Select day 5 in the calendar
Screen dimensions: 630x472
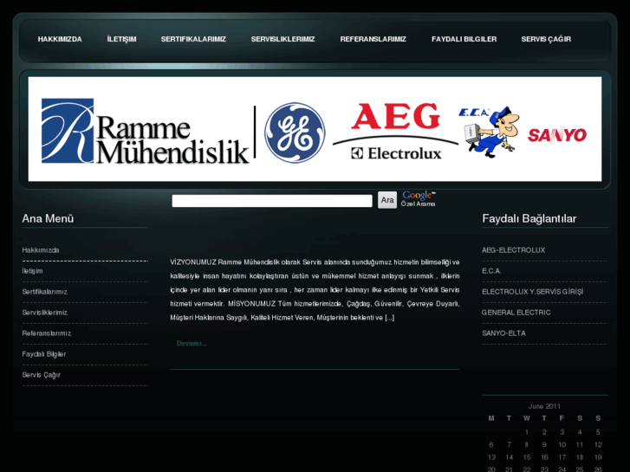click(x=598, y=432)
